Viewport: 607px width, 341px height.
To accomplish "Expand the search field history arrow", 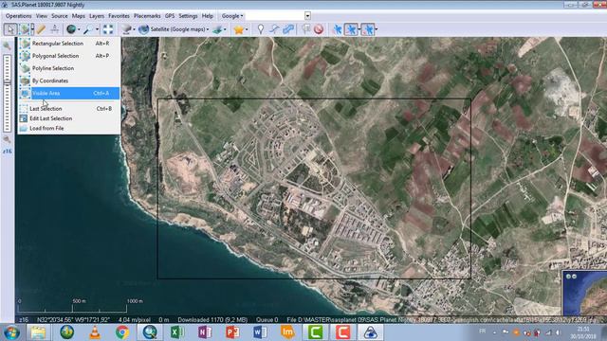I will (x=307, y=16).
